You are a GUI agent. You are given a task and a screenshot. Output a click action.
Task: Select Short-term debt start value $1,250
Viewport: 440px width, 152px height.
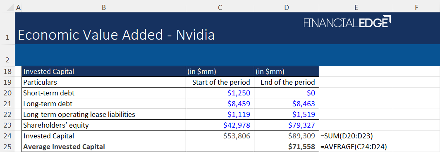coord(220,93)
